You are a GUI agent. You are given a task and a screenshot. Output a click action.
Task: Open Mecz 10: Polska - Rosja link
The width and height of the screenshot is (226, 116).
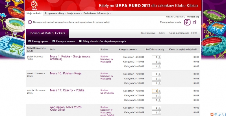click(66, 73)
